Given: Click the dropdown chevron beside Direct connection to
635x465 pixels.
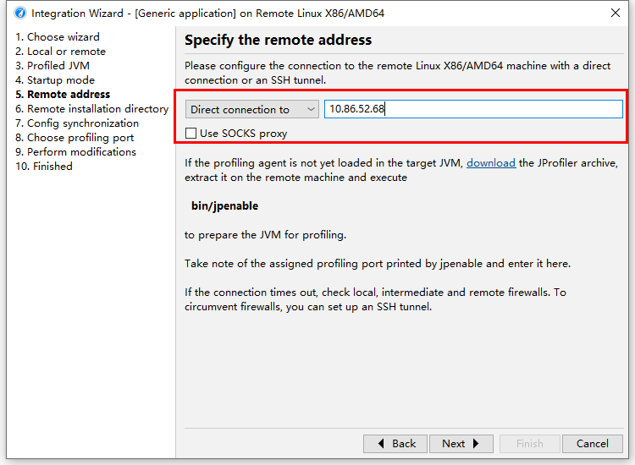Looking at the screenshot, I should (311, 109).
